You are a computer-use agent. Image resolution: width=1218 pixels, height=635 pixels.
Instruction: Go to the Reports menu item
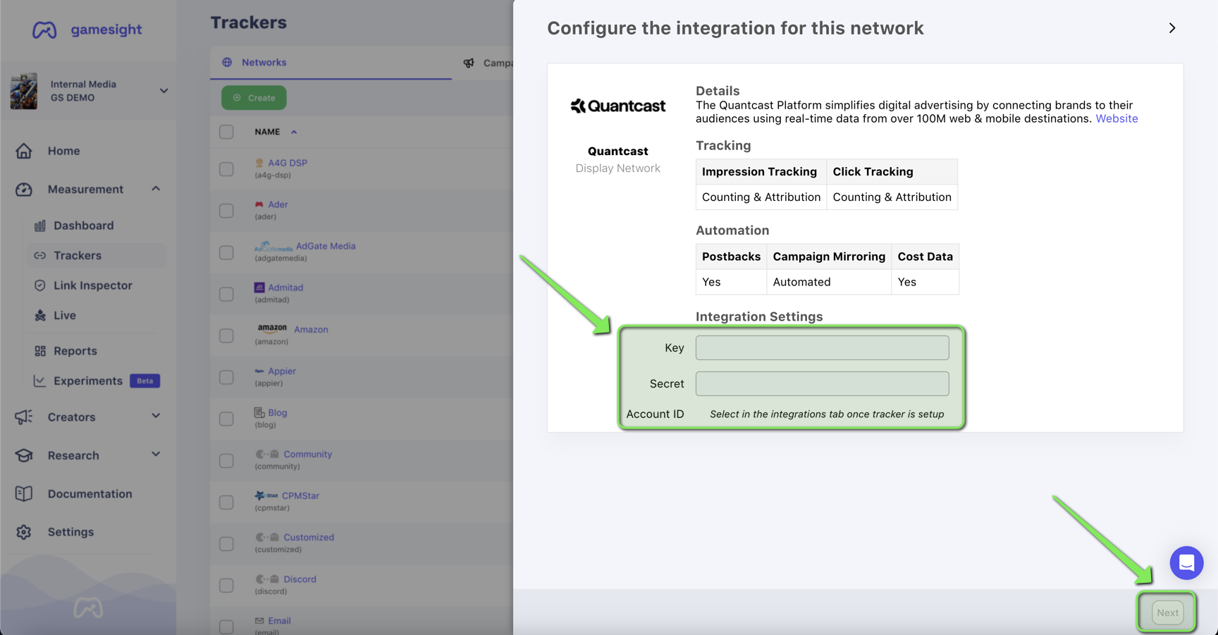pos(75,351)
